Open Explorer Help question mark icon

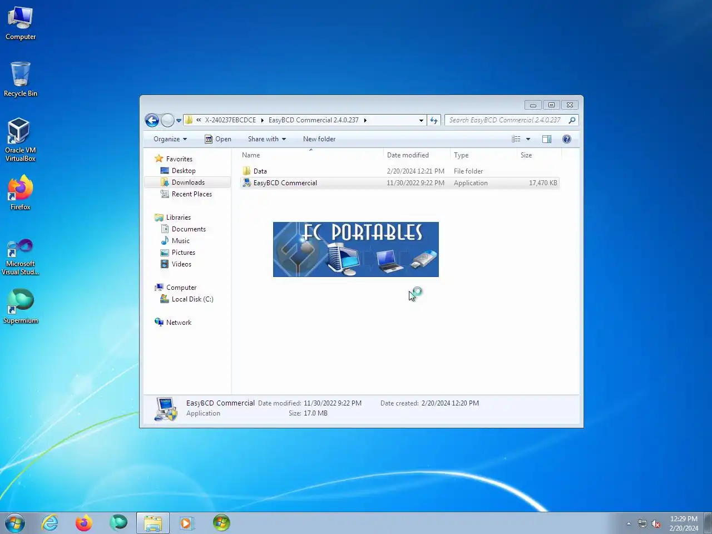567,139
